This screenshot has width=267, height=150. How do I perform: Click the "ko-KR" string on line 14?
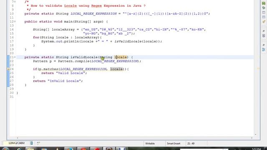[x=196, y=30]
